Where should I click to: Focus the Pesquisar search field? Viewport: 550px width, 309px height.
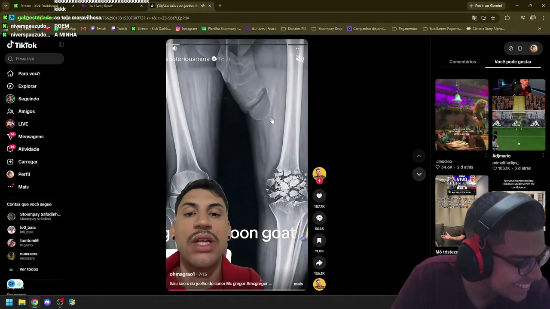point(34,58)
